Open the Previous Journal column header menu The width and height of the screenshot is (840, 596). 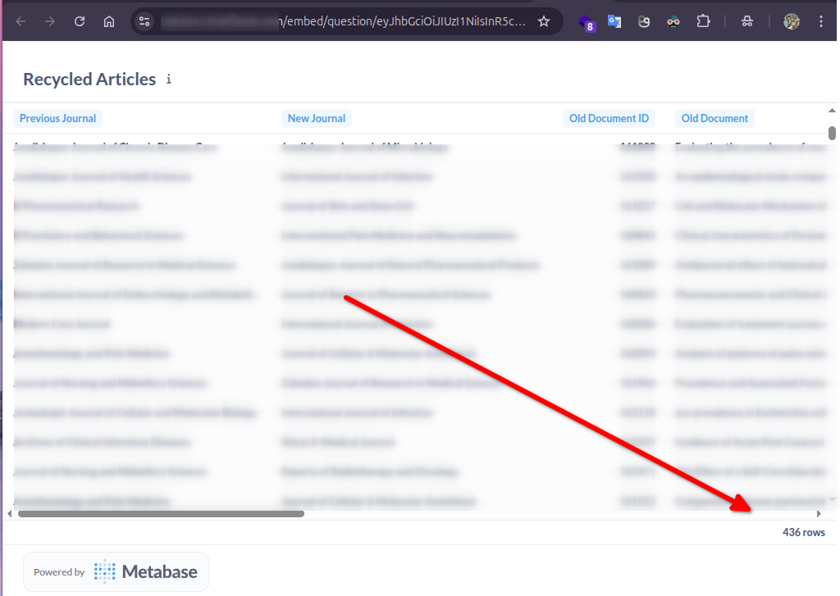[57, 118]
